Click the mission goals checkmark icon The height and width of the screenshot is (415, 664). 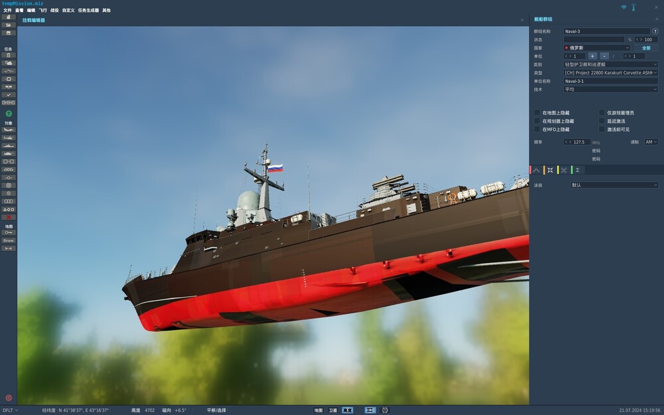coord(9,95)
